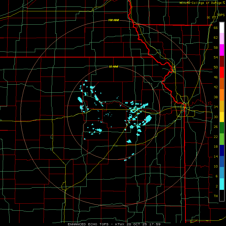Click the 6 value on the legend
Viewport: 226px width, 226px height.
tap(217, 176)
